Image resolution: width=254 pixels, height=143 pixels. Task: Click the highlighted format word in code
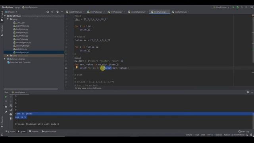tap(108, 68)
